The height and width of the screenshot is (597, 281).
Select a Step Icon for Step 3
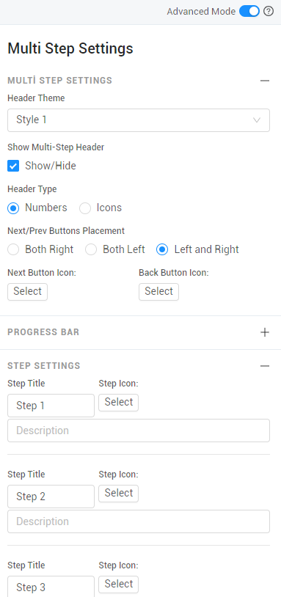(x=118, y=585)
